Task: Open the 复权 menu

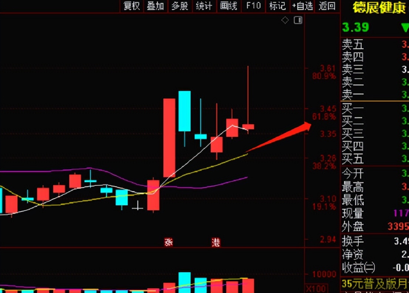Action: pyautogui.click(x=132, y=6)
